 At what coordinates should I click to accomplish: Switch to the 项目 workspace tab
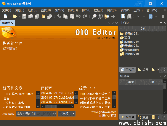(143, 70)
